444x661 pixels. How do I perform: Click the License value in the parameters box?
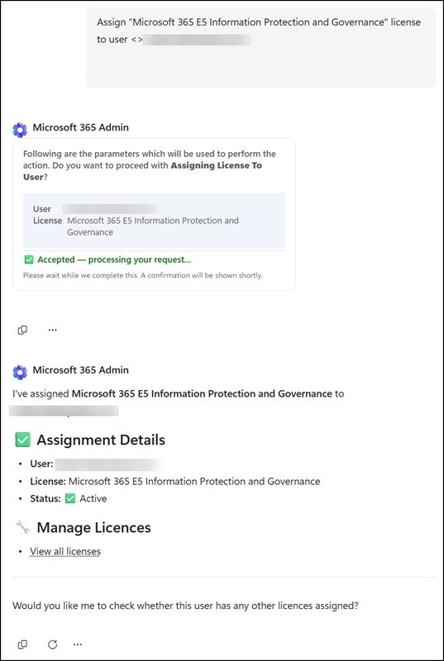click(x=153, y=226)
